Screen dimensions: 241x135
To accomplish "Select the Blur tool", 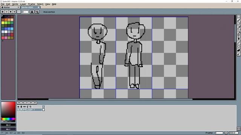I will pos(238,54).
